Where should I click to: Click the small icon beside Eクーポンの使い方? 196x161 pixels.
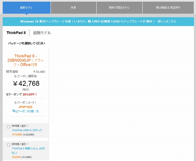point(14,111)
